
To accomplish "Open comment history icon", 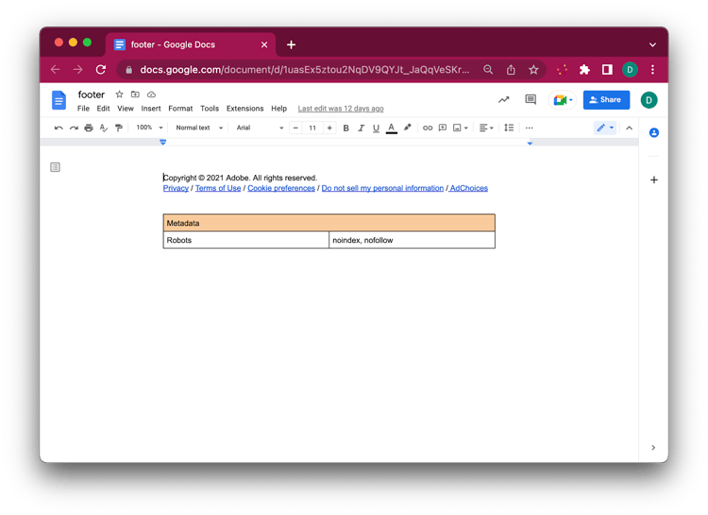I will pyautogui.click(x=531, y=99).
